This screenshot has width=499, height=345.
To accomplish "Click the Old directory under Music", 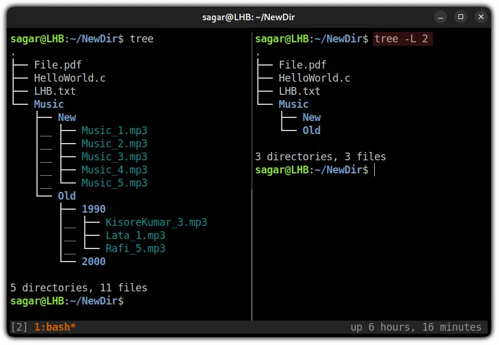I will pos(66,195).
